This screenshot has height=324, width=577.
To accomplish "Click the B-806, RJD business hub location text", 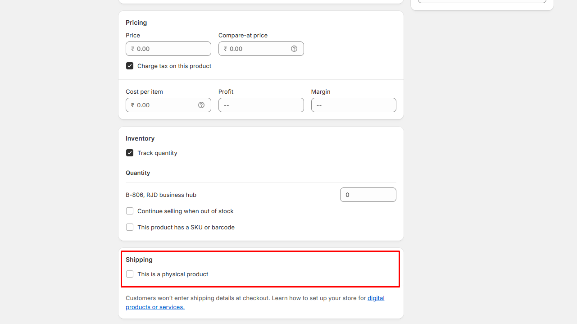I will tap(161, 195).
